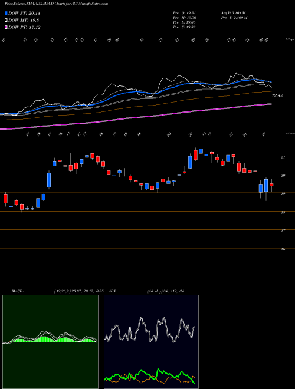
Task: Click the 20 price axis label
Action: click(x=283, y=176)
